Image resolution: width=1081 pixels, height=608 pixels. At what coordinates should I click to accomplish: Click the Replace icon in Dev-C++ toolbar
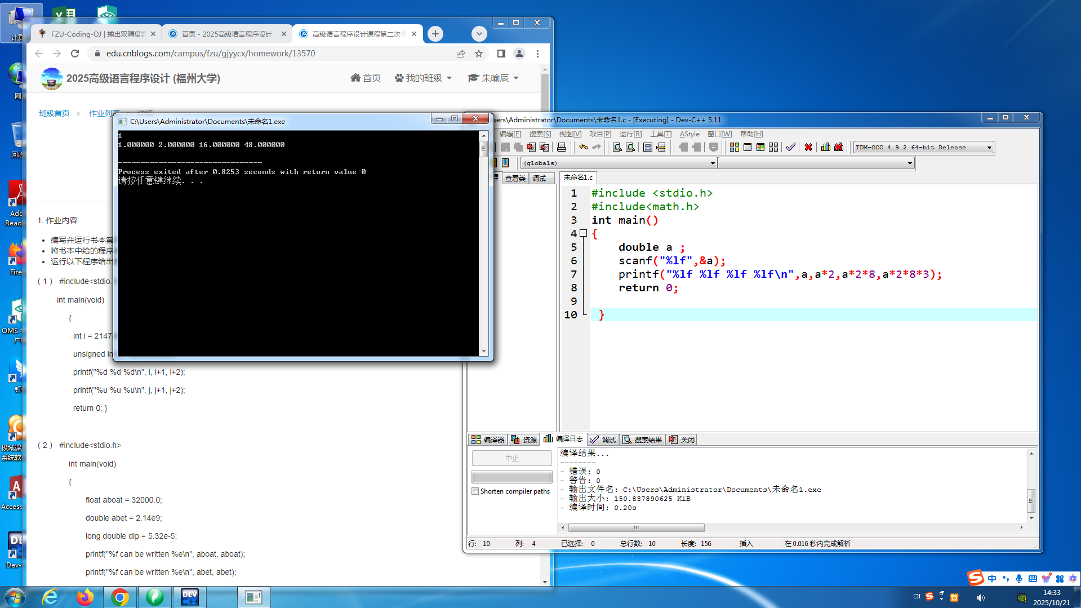(630, 147)
